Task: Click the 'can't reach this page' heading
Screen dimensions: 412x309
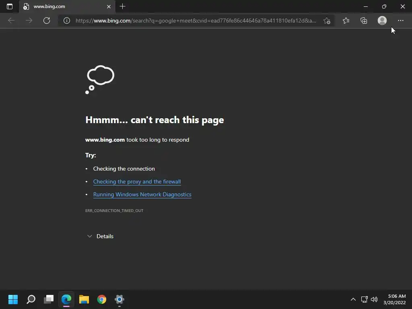Action: (154, 120)
